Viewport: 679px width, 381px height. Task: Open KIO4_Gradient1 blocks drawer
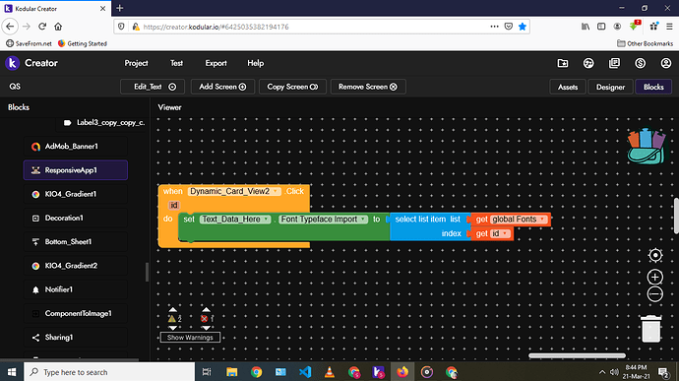coord(76,194)
